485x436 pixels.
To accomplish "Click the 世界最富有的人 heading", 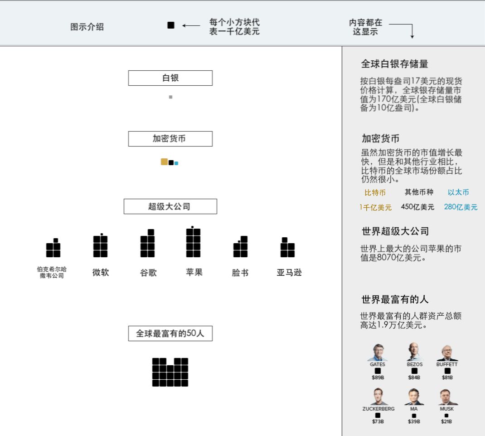I will pos(395,299).
